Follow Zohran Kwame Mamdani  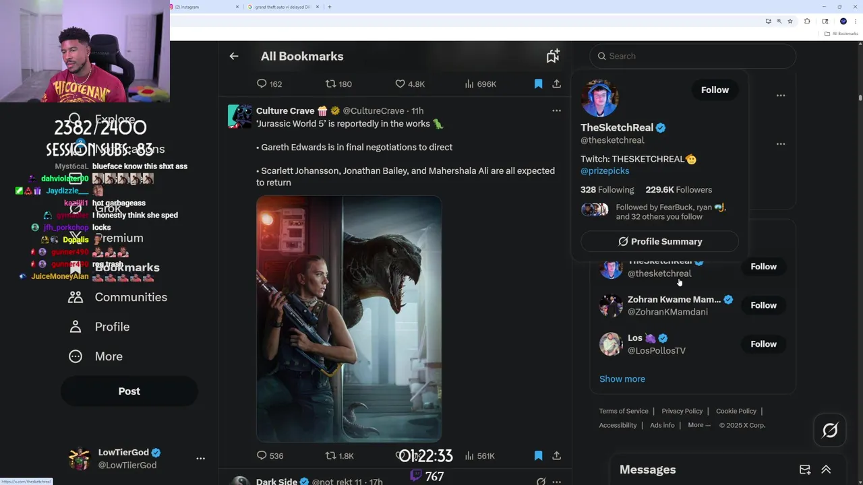tap(763, 305)
